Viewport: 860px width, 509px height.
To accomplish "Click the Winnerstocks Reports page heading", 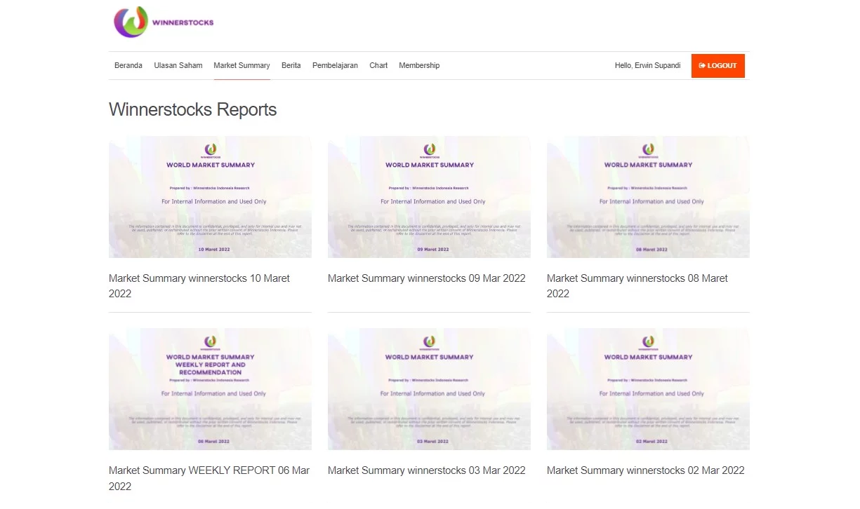I will (x=192, y=109).
